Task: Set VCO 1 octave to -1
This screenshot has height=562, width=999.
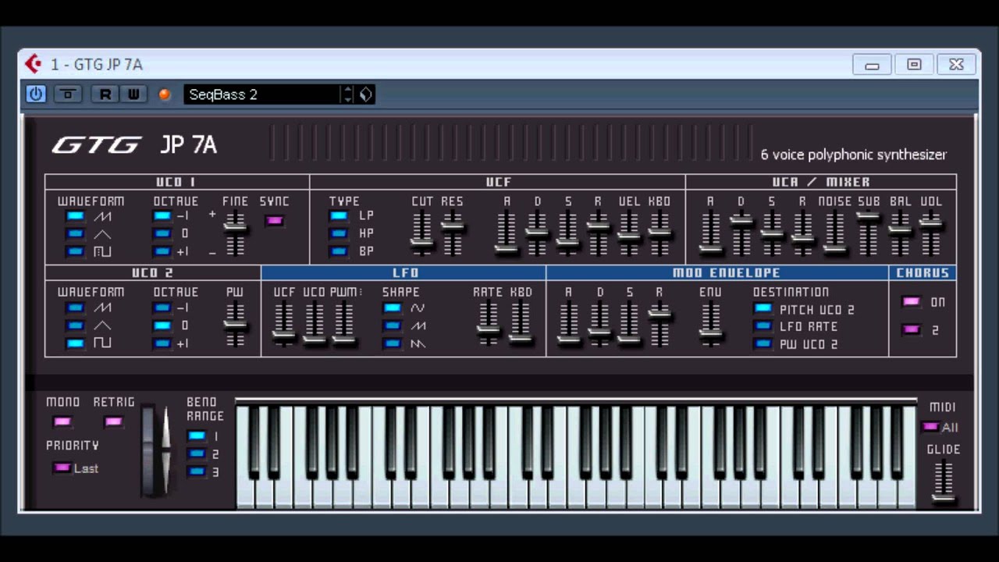Action: (162, 216)
